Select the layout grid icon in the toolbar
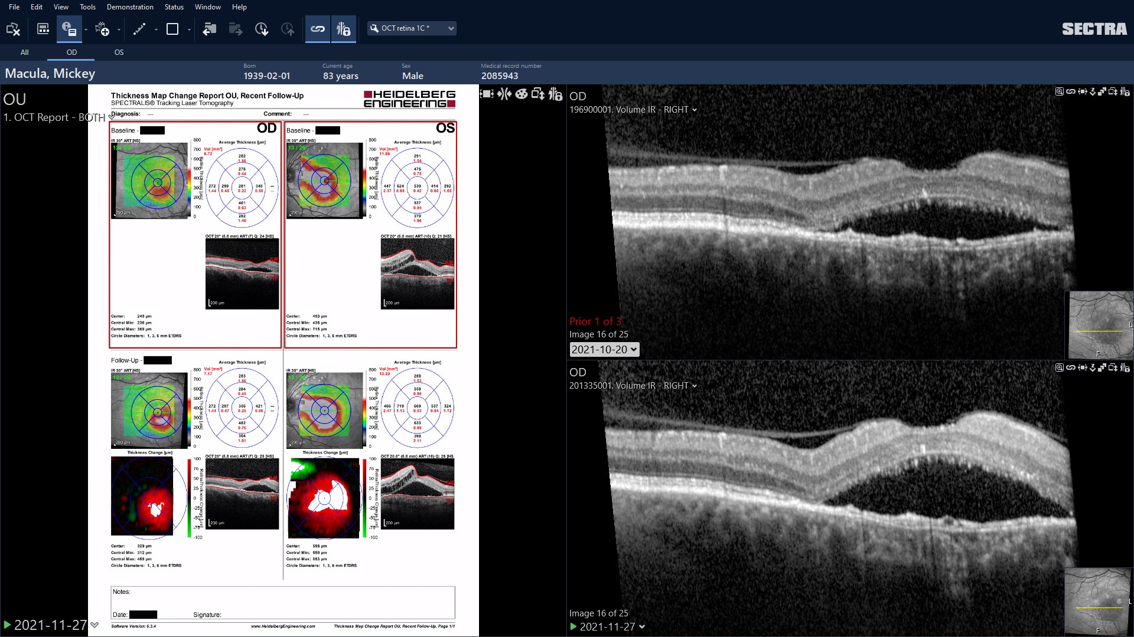This screenshot has width=1134, height=637. coord(43,28)
